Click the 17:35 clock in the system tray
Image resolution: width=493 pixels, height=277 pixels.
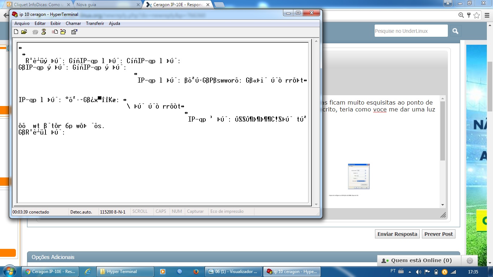coord(473,272)
